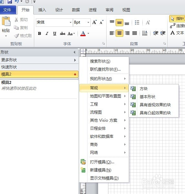
Task: Select the Connector tool (连接)
Action: pos(178,26)
